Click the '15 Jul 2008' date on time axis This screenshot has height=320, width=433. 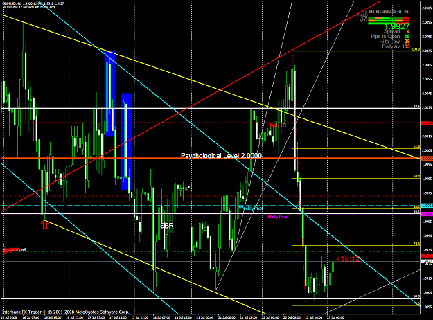click(10, 317)
